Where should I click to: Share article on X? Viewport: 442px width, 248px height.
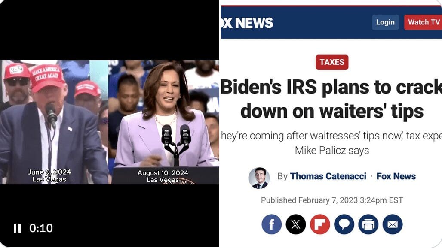(x=296, y=224)
